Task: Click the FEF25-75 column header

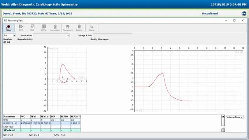Action: point(75,117)
